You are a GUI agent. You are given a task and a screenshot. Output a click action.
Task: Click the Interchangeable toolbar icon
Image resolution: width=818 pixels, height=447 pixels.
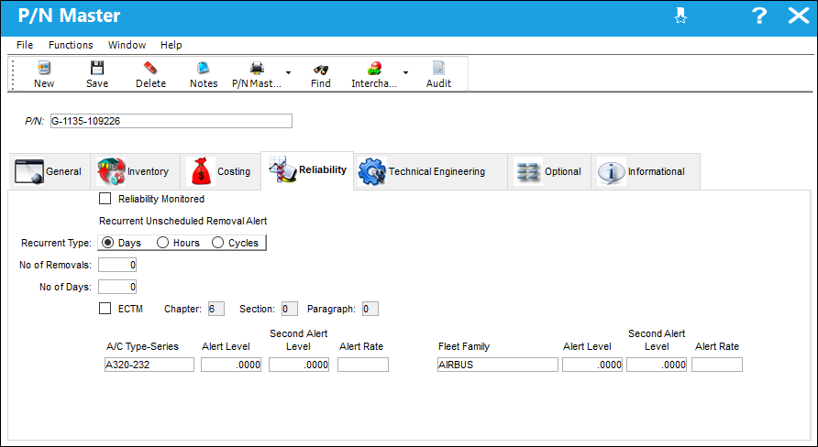pyautogui.click(x=374, y=69)
